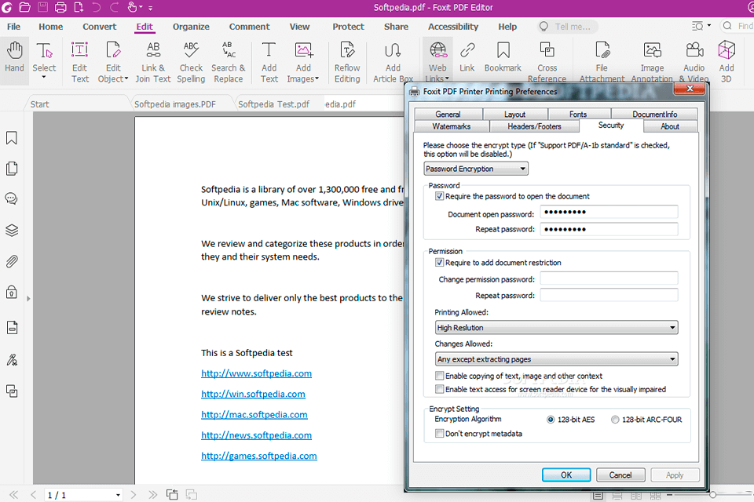Expand the left navigation panel arrow

click(x=28, y=299)
